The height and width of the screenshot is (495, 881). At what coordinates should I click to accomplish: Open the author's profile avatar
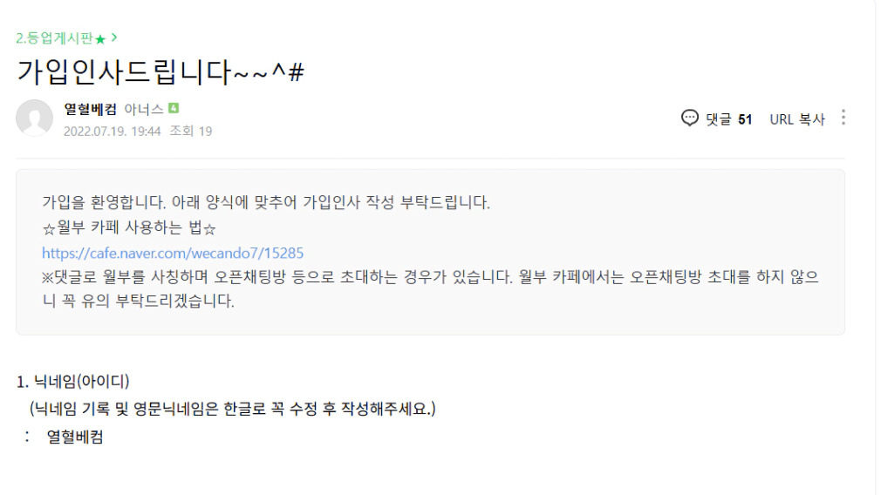coord(35,119)
